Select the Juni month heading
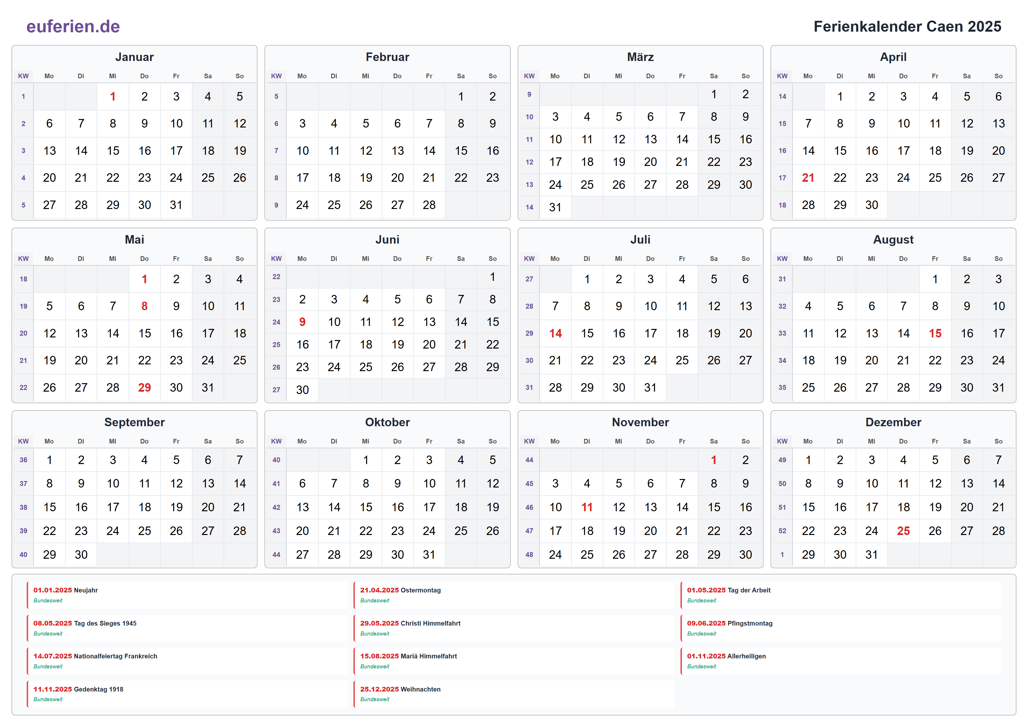 387,239
